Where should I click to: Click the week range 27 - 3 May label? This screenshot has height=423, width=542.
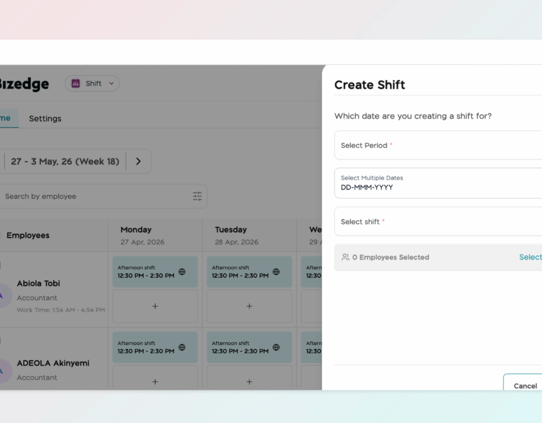[65, 161]
